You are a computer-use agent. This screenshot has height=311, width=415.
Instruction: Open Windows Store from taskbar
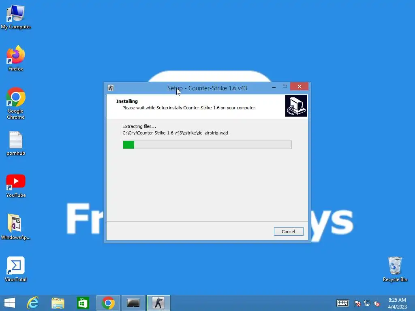(x=83, y=303)
